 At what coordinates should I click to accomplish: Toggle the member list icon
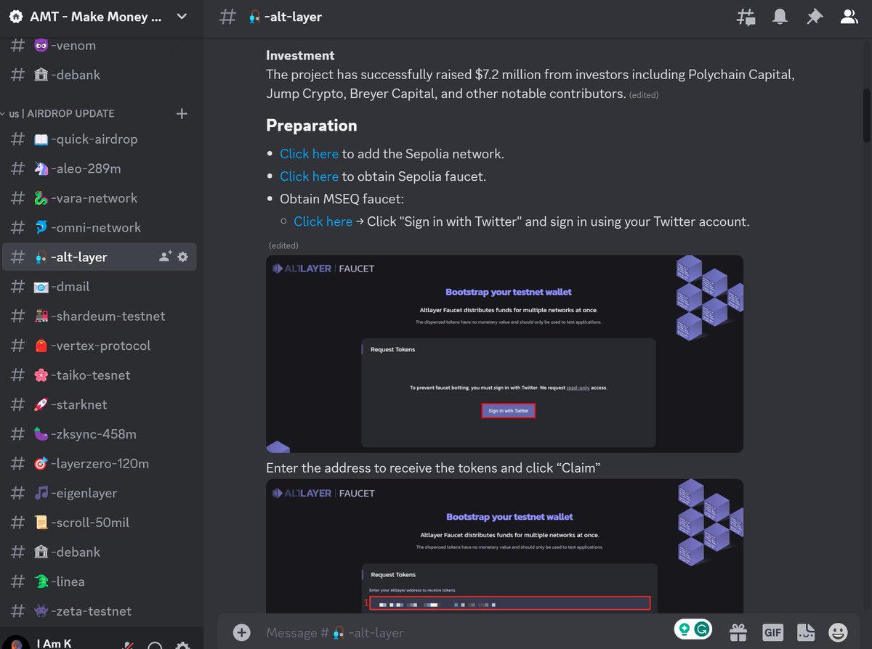849,17
